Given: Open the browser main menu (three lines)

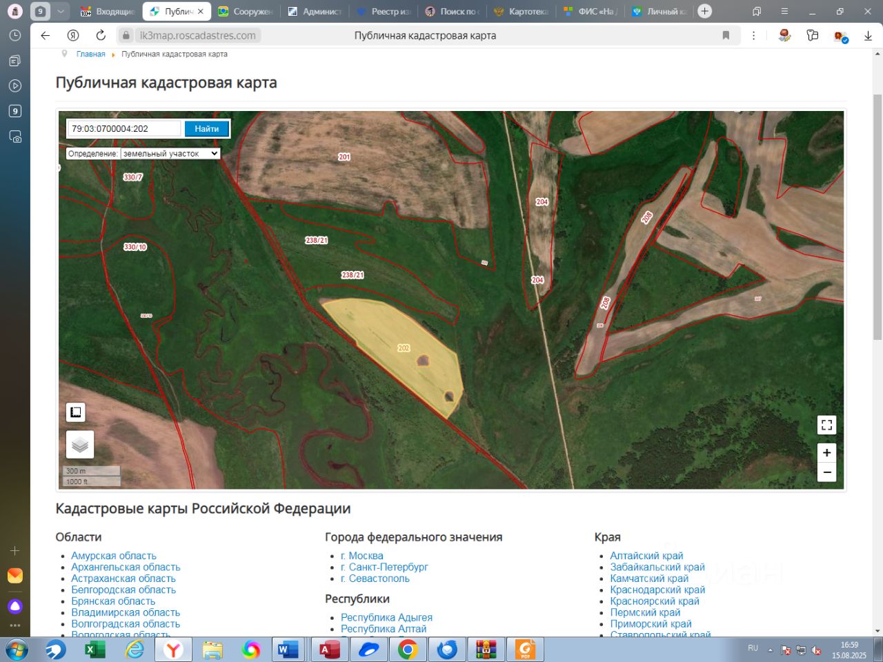Looking at the screenshot, I should [x=784, y=11].
